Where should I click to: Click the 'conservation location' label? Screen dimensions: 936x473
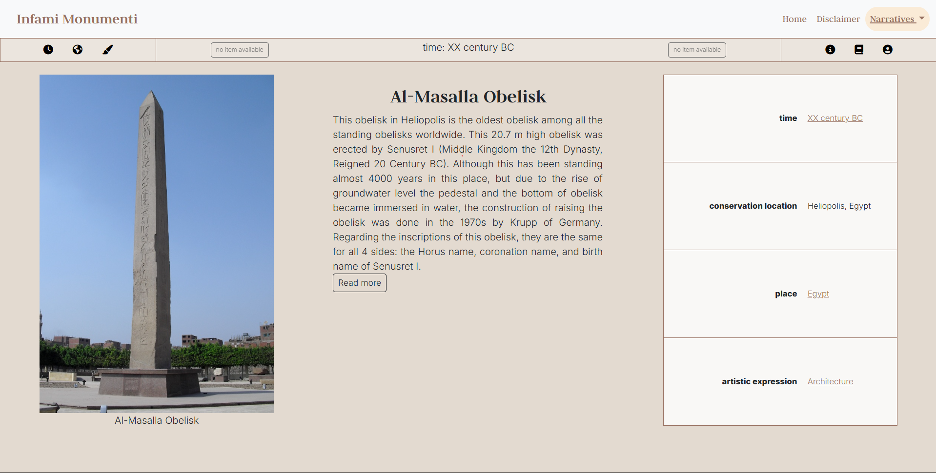[753, 206]
